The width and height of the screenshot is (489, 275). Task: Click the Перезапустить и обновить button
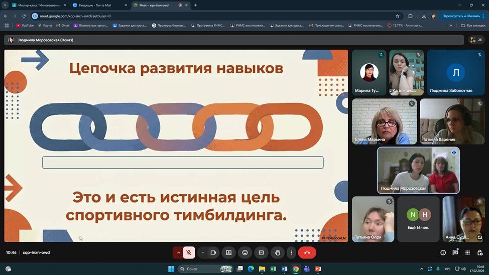(461, 16)
